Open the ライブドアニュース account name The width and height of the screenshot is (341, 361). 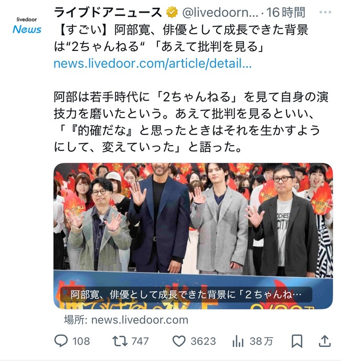click(108, 13)
